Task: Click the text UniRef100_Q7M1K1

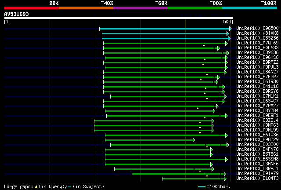Action: (x=257, y=96)
